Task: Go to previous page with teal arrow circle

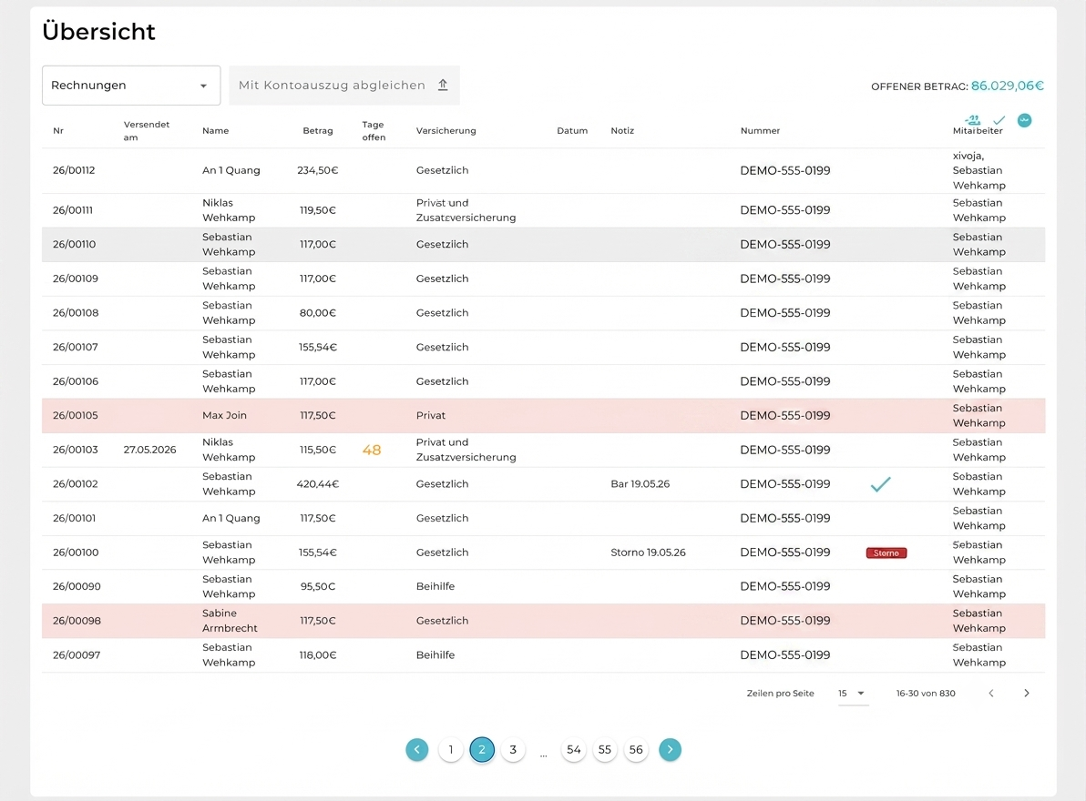Action: tap(417, 750)
